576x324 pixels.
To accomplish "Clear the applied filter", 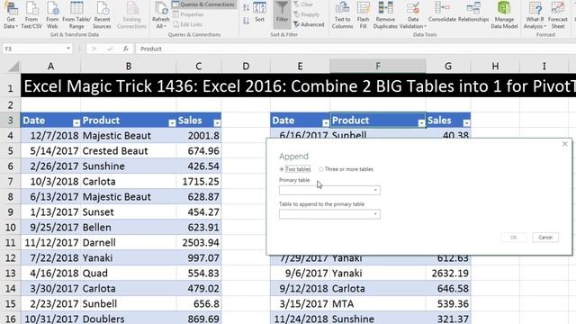I will (x=303, y=4).
